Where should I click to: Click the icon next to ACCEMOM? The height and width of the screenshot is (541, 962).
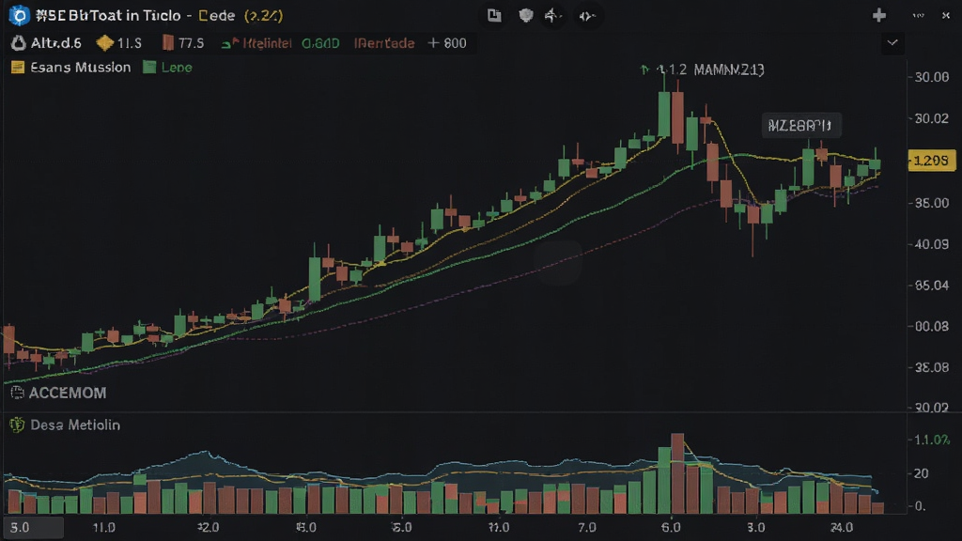[17, 393]
